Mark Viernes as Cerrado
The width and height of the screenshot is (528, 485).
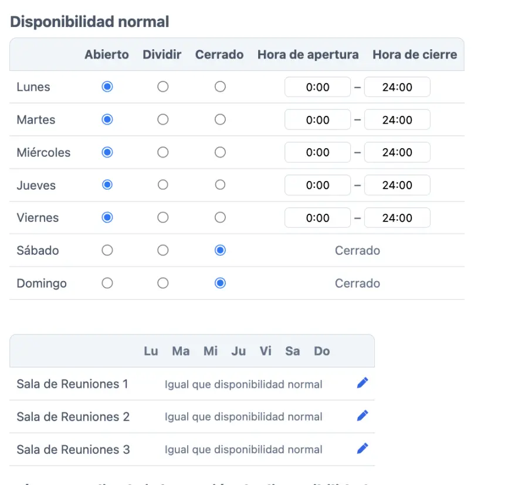220,217
